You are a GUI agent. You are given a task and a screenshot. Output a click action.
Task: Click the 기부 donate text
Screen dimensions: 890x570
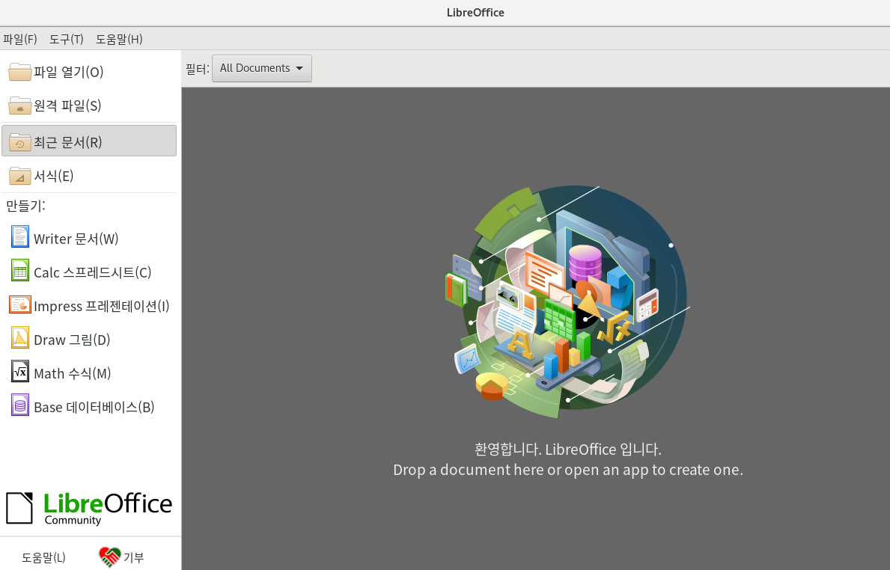coord(134,557)
